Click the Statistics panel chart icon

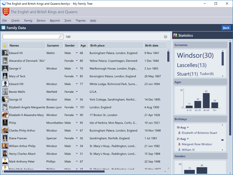[175, 35]
